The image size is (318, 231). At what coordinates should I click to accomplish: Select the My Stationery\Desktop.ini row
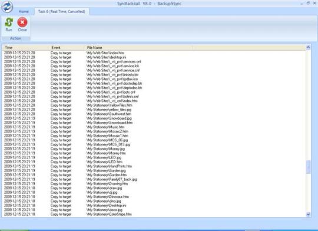click(154, 206)
